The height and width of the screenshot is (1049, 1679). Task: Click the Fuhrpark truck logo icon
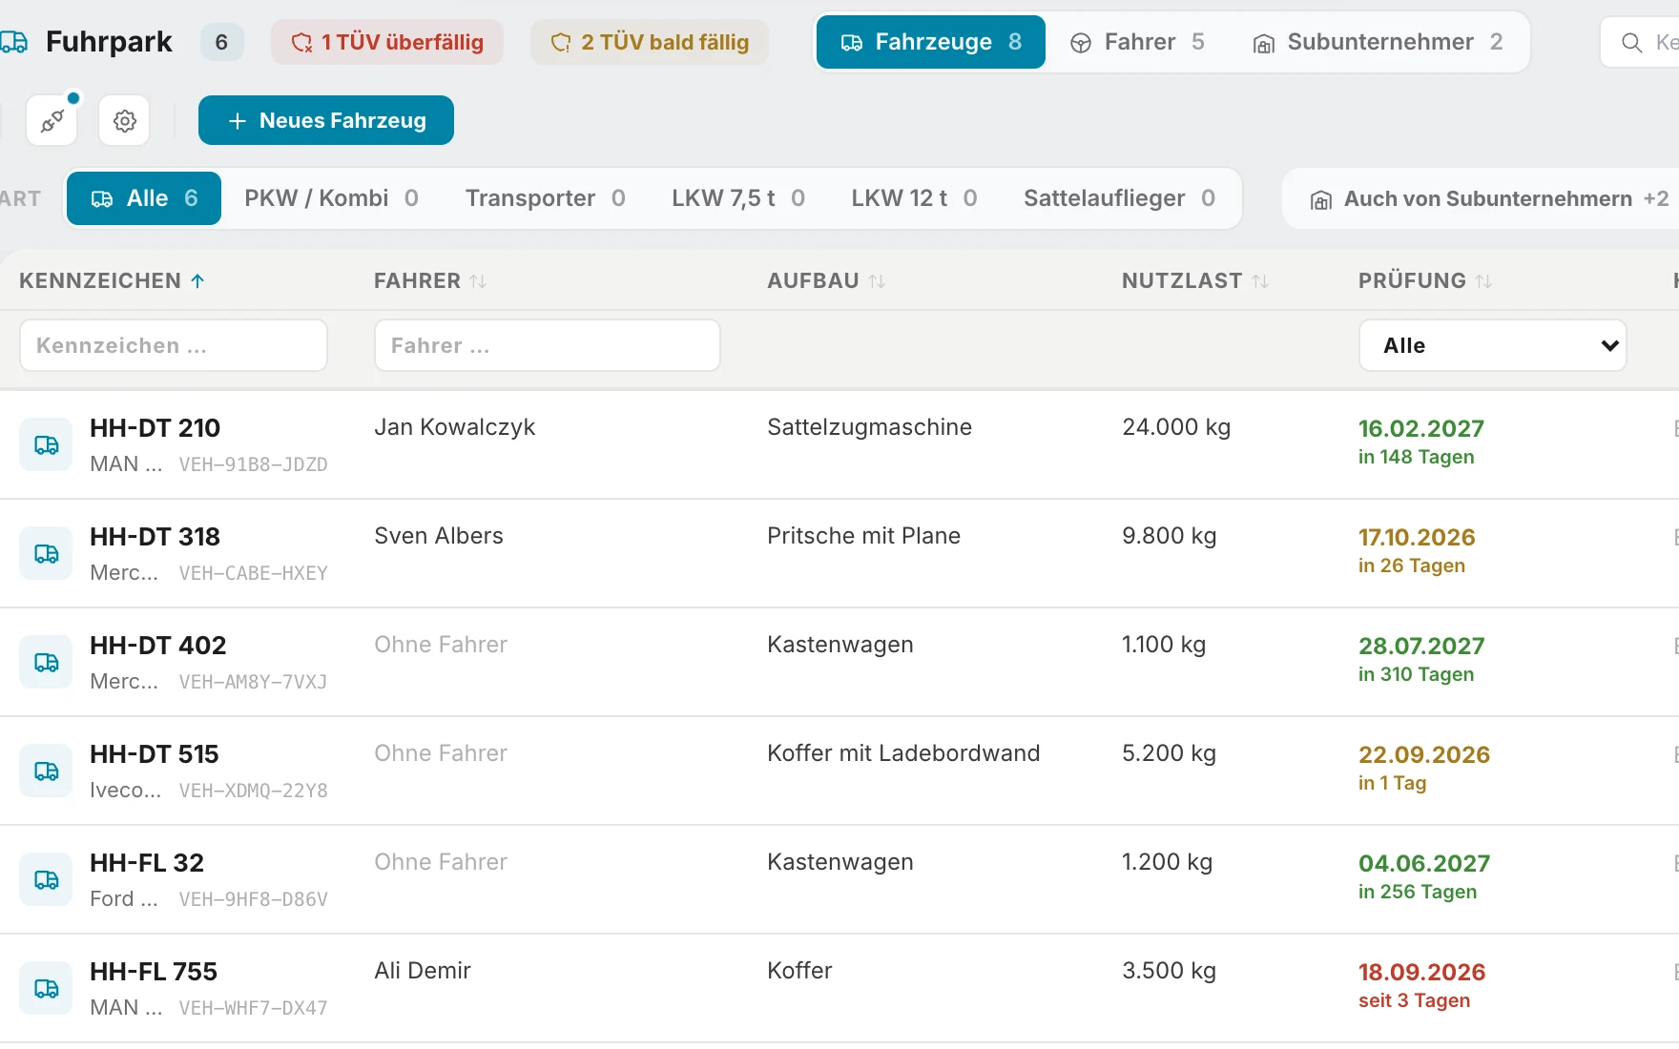(x=13, y=42)
